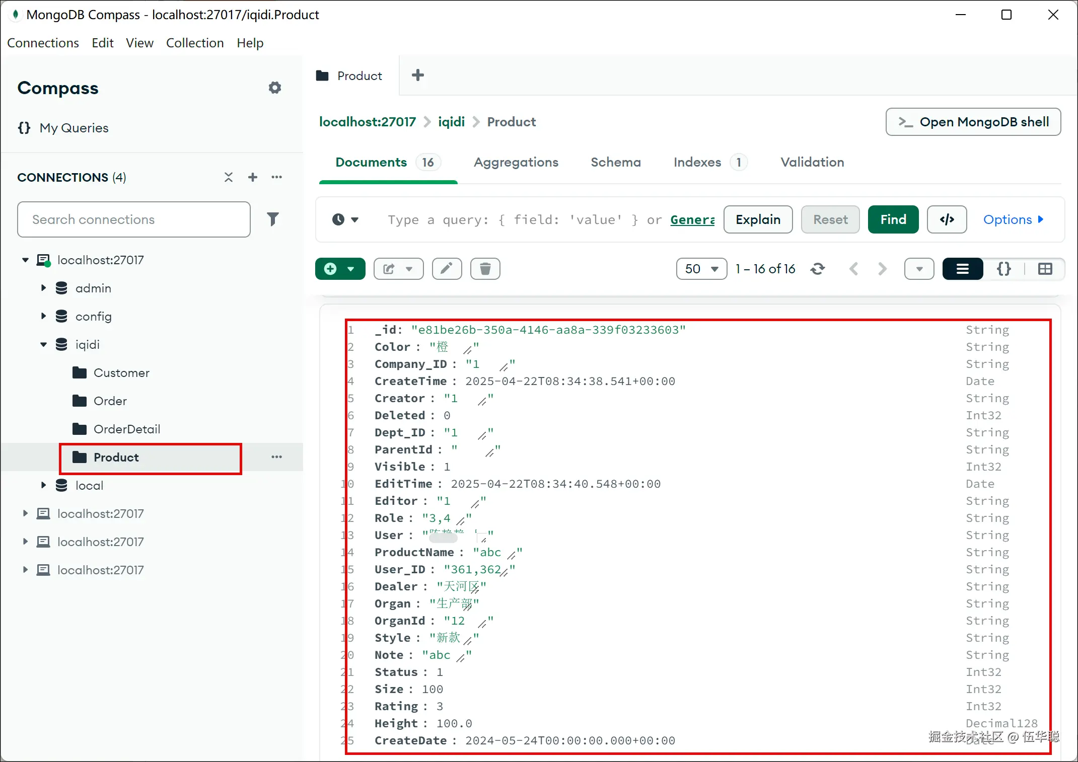Collapse the iqidi database
Screen dimensions: 1078x762
(43, 345)
